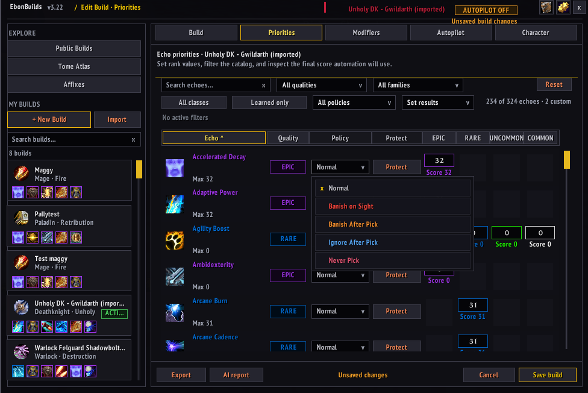588x393 pixels.
Task: Open the AI report
Action: pos(236,375)
